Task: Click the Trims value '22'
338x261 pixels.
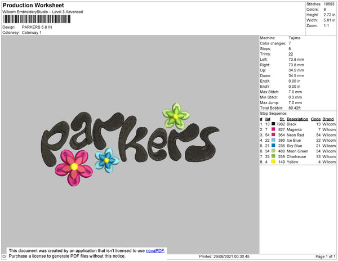Action: pyautogui.click(x=291, y=54)
